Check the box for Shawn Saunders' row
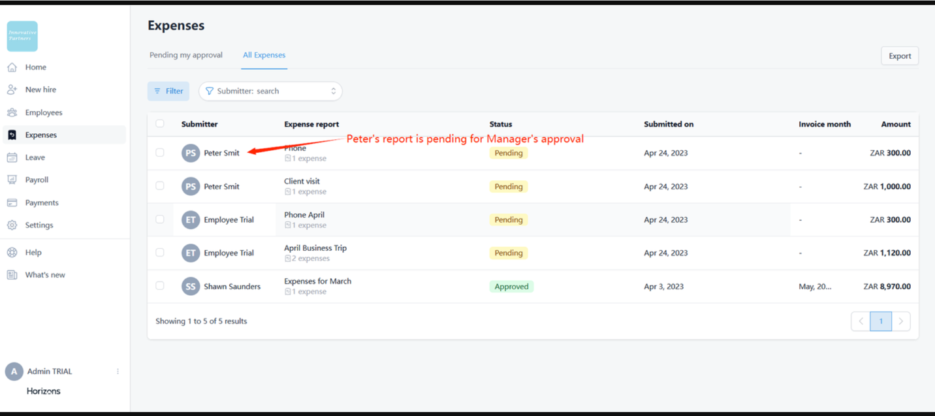 (160, 286)
